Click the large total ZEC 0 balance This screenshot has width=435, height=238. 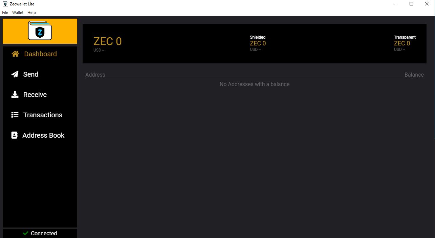click(x=107, y=41)
